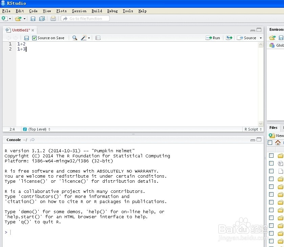Screen dimensions: 284x247
Task: Go forward to next source location
Action: pyautogui.click(x=16, y=38)
